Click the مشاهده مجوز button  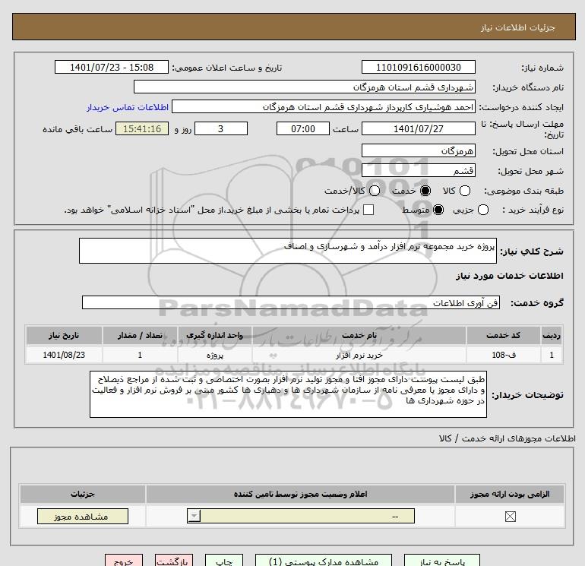tap(83, 517)
